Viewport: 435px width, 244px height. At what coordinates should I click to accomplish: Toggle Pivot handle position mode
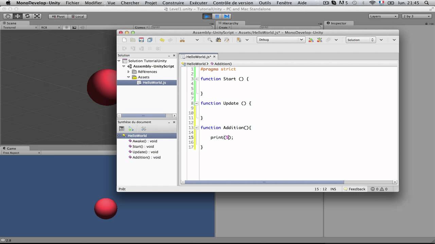click(x=58, y=16)
